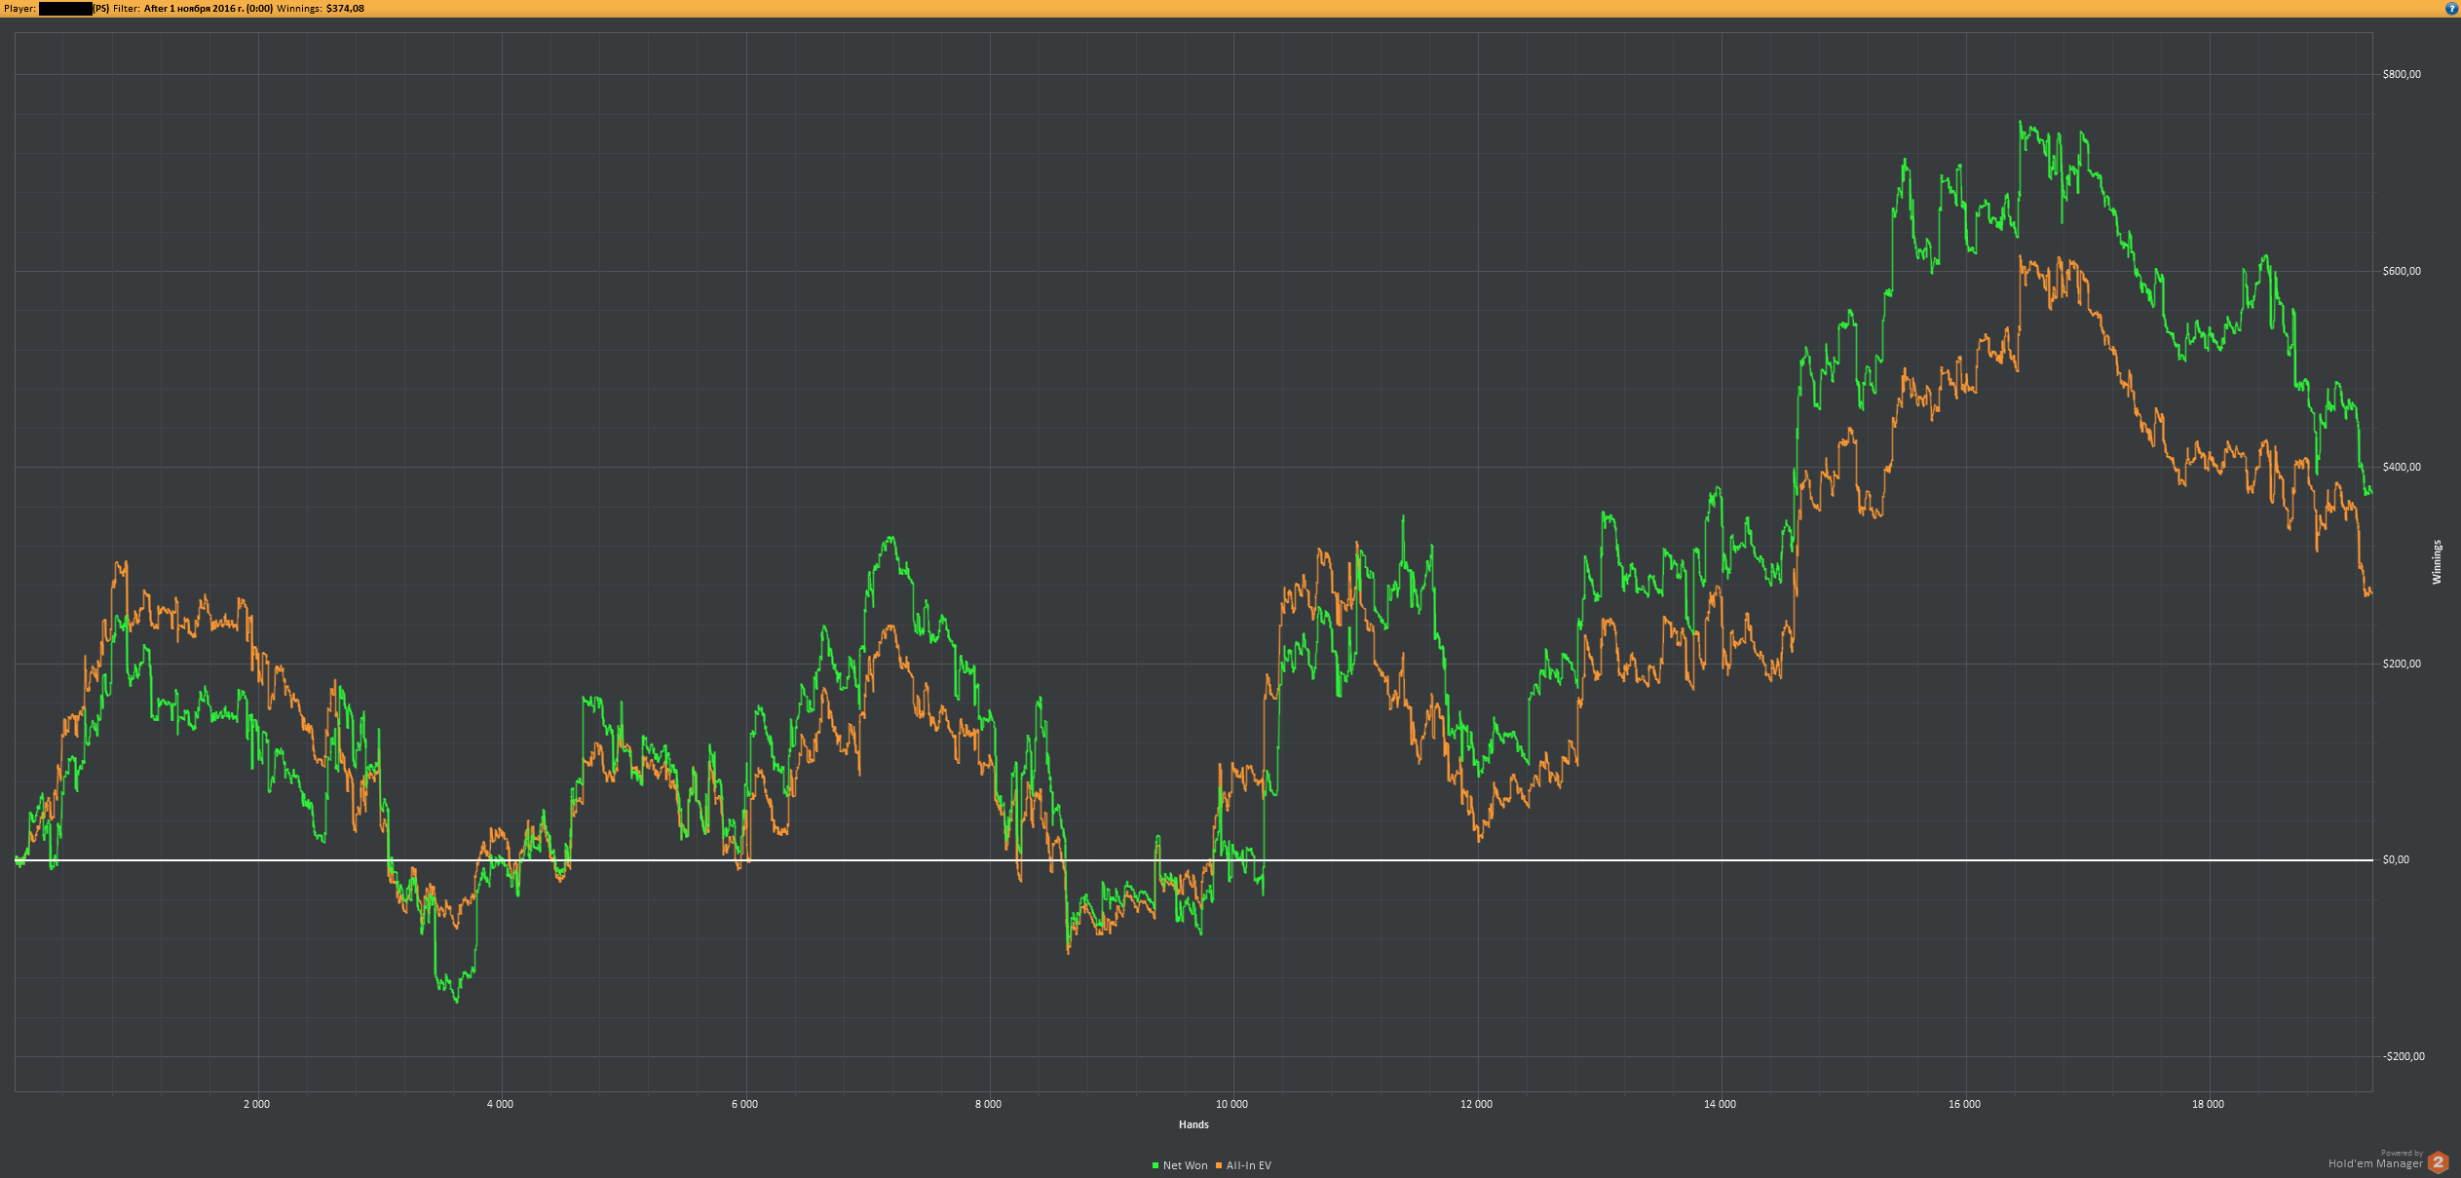Image resolution: width=2461 pixels, height=1178 pixels.
Task: Click the date filter text in header
Action: click(208, 9)
